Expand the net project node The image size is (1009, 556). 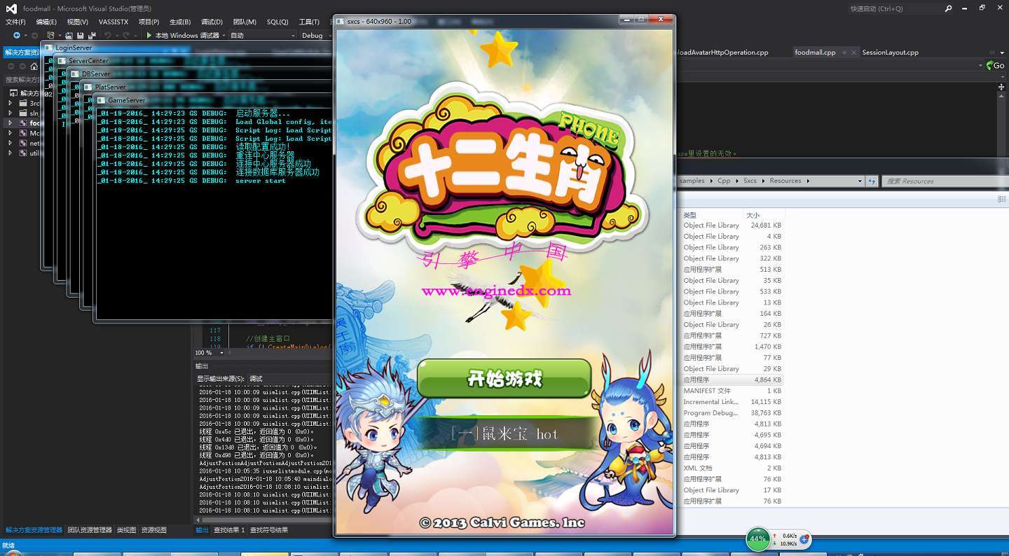click(x=10, y=143)
